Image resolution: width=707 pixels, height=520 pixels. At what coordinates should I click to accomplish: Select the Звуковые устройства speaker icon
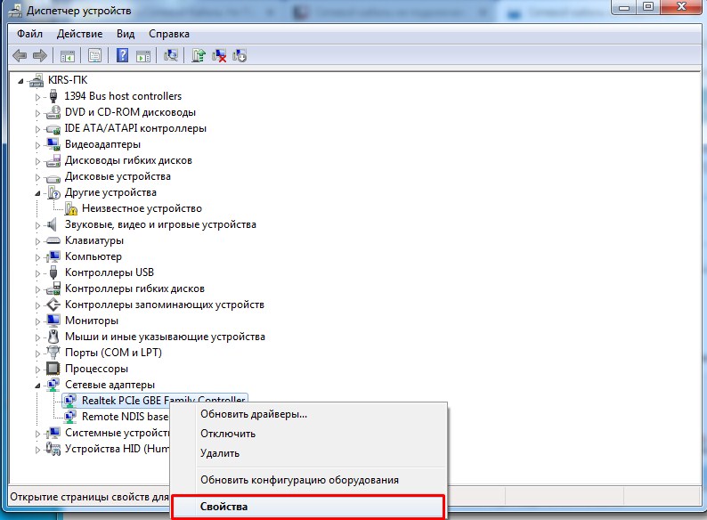click(53, 224)
